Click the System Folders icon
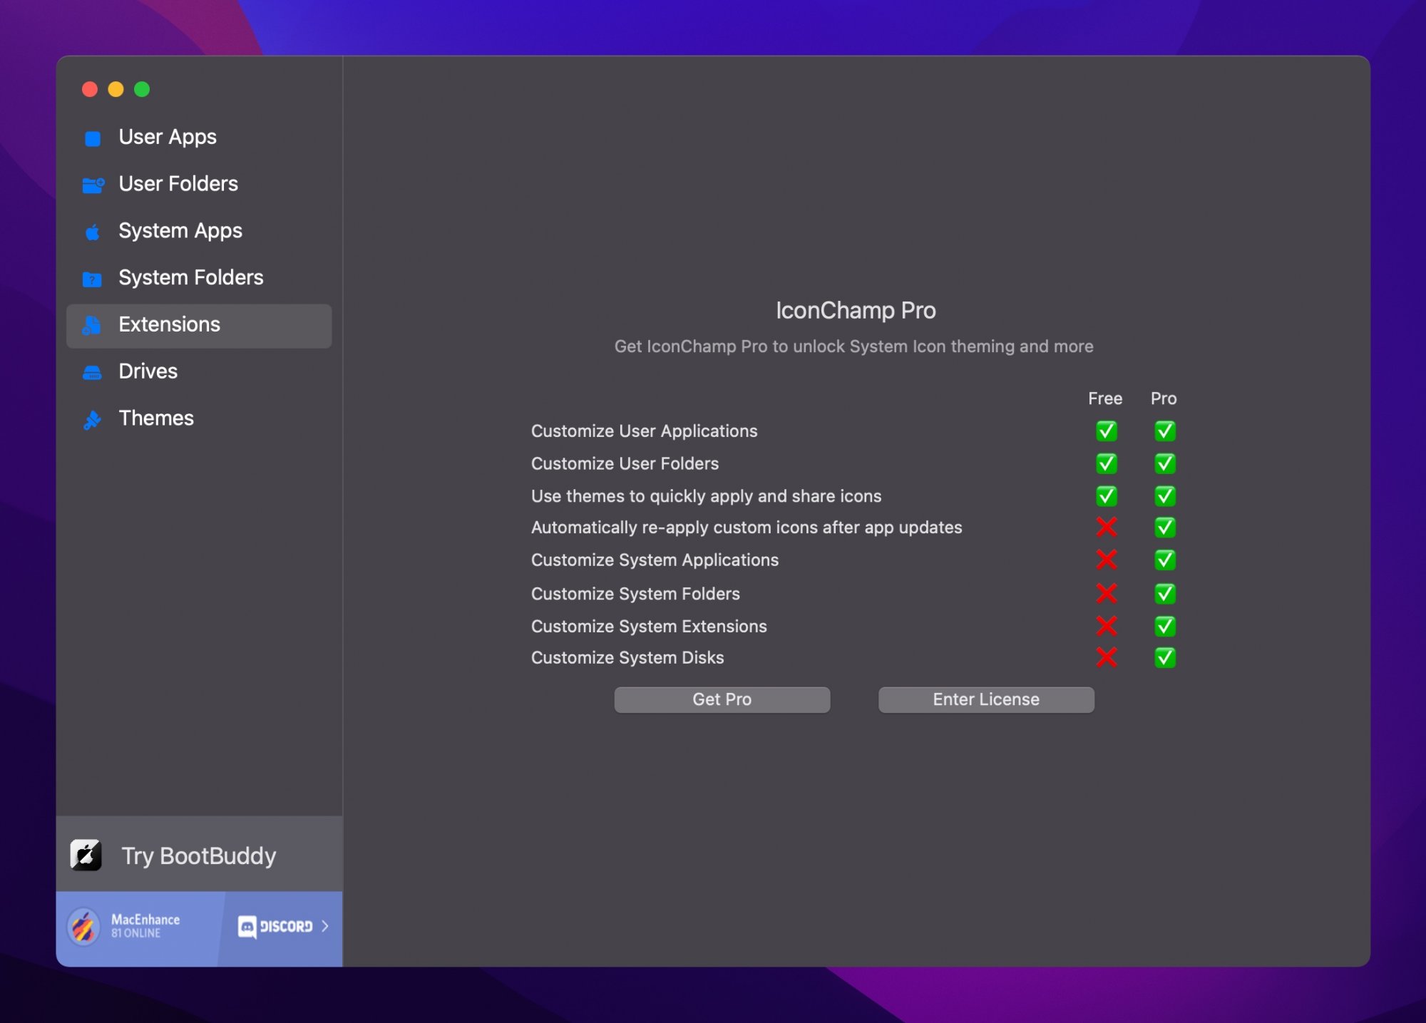Viewport: 1426px width, 1023px height. (x=93, y=279)
